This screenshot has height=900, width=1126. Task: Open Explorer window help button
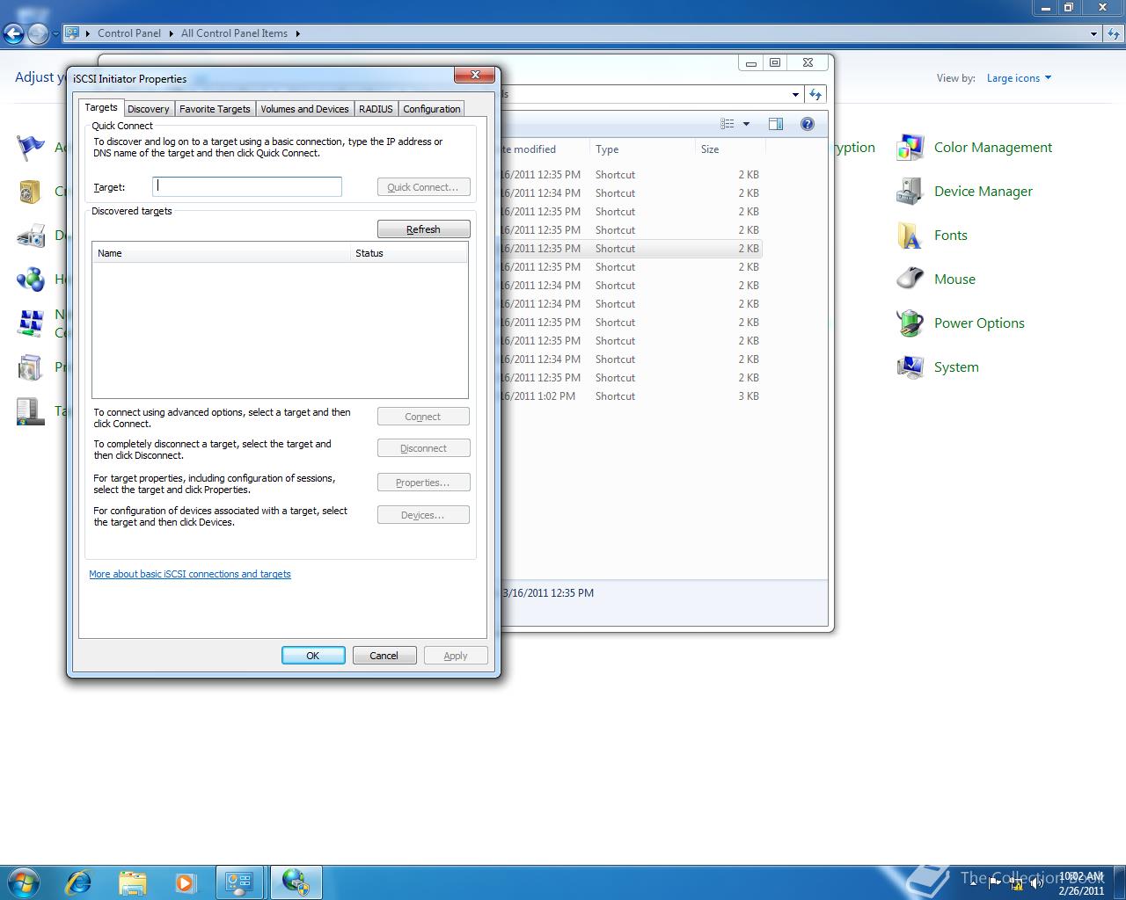click(x=808, y=124)
